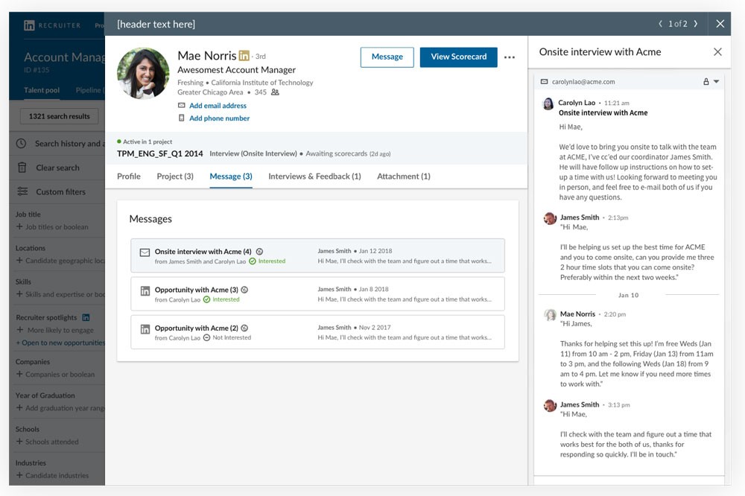This screenshot has height=496, width=745.
Task: Click Add email address link
Action: 218,106
